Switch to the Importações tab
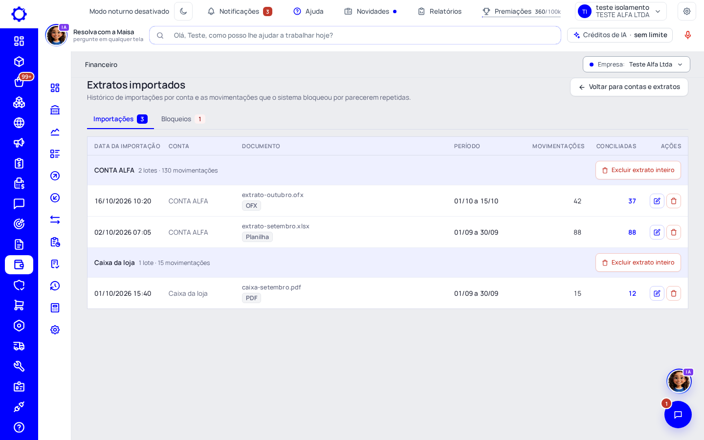 [120, 119]
